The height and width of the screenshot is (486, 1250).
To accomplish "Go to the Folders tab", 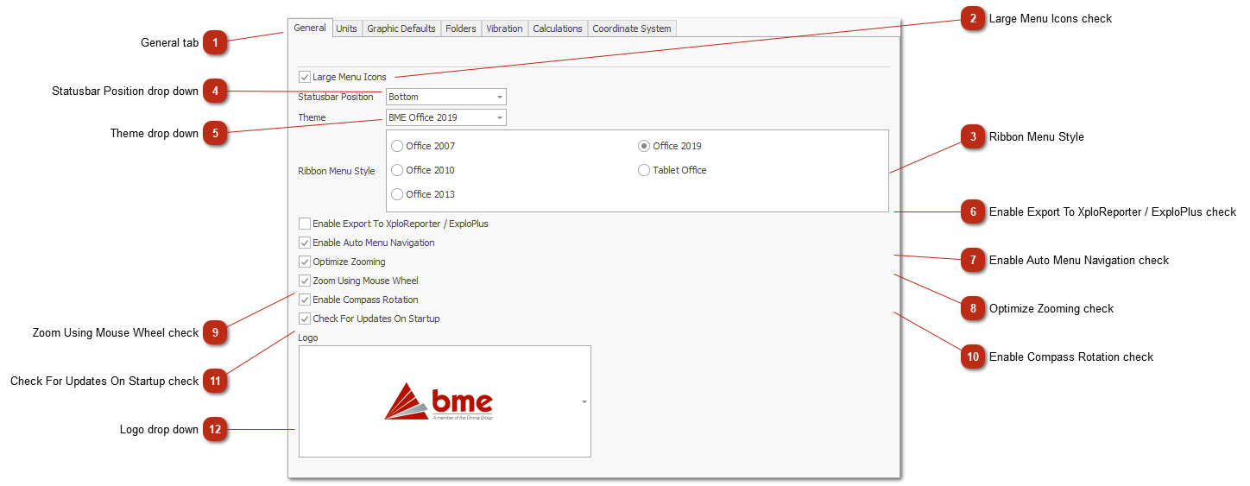I will 460,28.
